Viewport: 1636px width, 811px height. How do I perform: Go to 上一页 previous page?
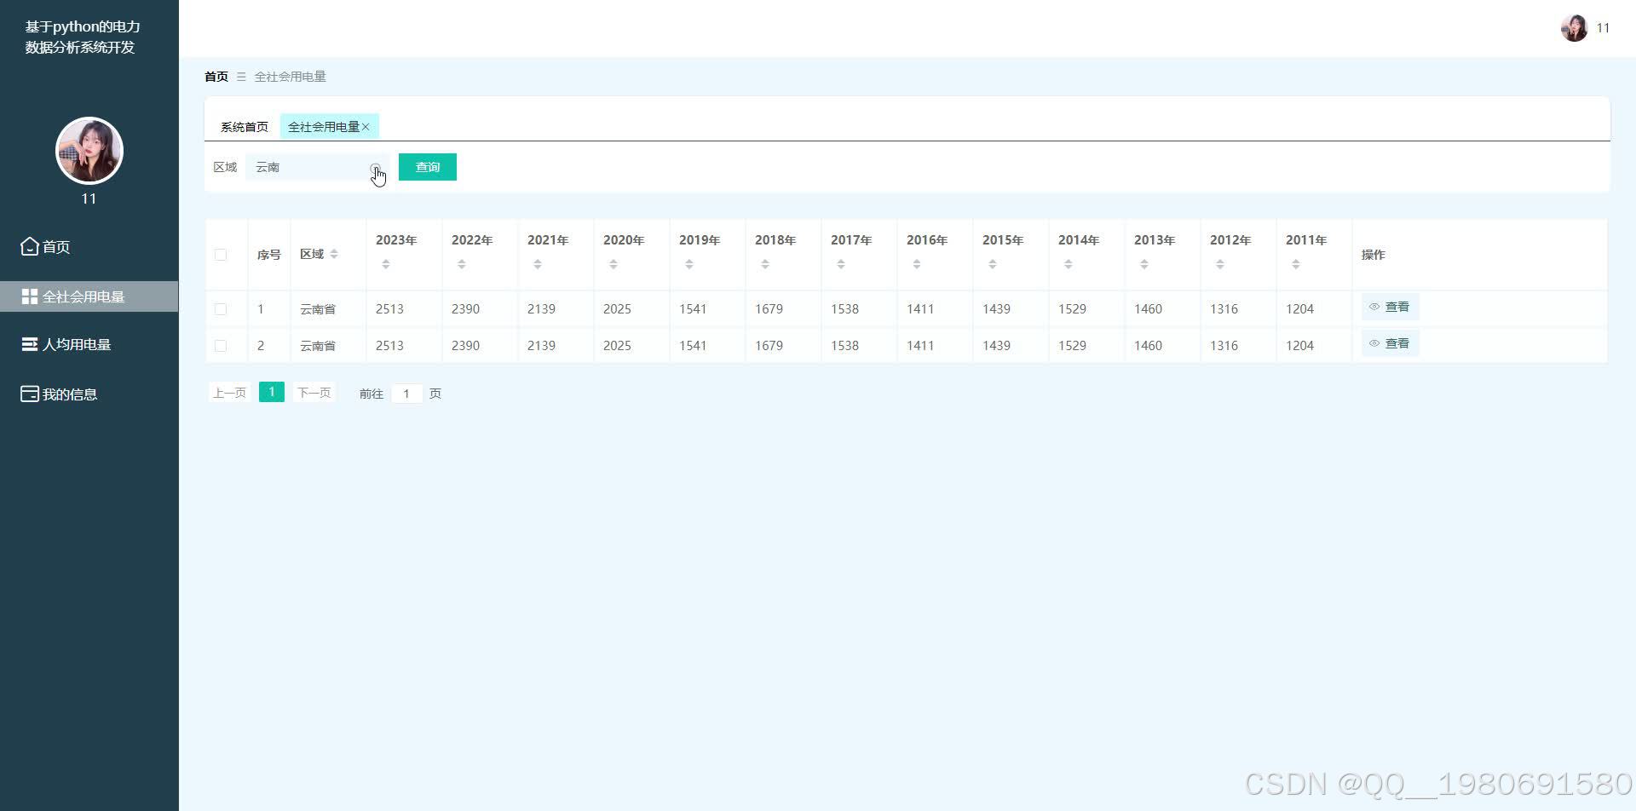[x=229, y=393]
